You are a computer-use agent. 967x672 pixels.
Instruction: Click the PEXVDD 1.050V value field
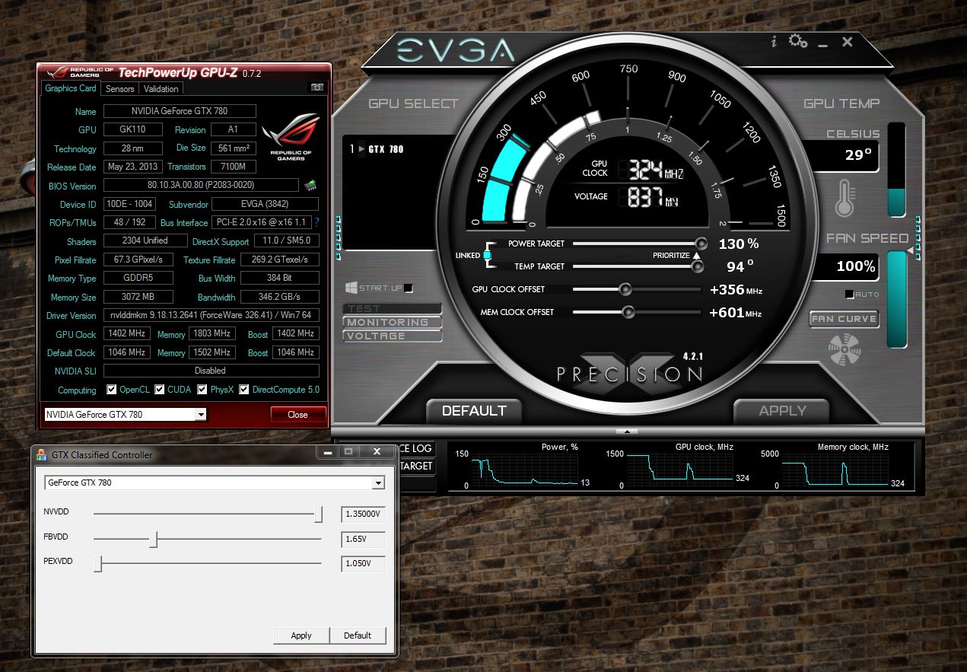tap(363, 564)
